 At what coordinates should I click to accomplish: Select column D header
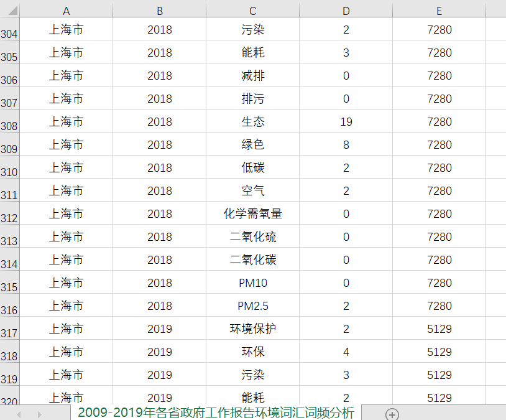pos(346,10)
